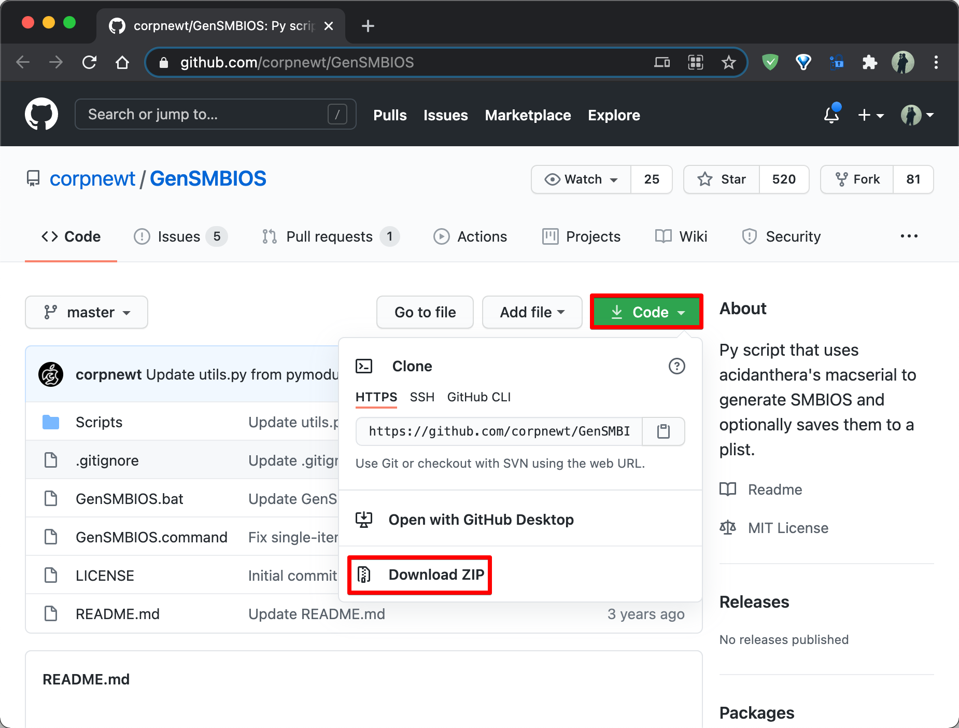The width and height of the screenshot is (959, 728).
Task: Select the GitHub CLI clone option
Action: point(479,397)
